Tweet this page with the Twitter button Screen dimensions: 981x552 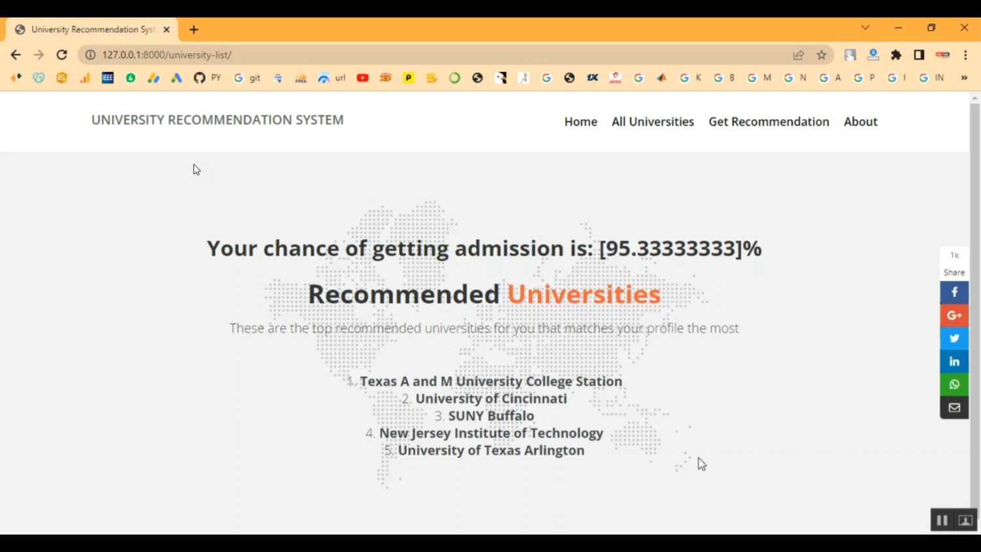(x=954, y=338)
